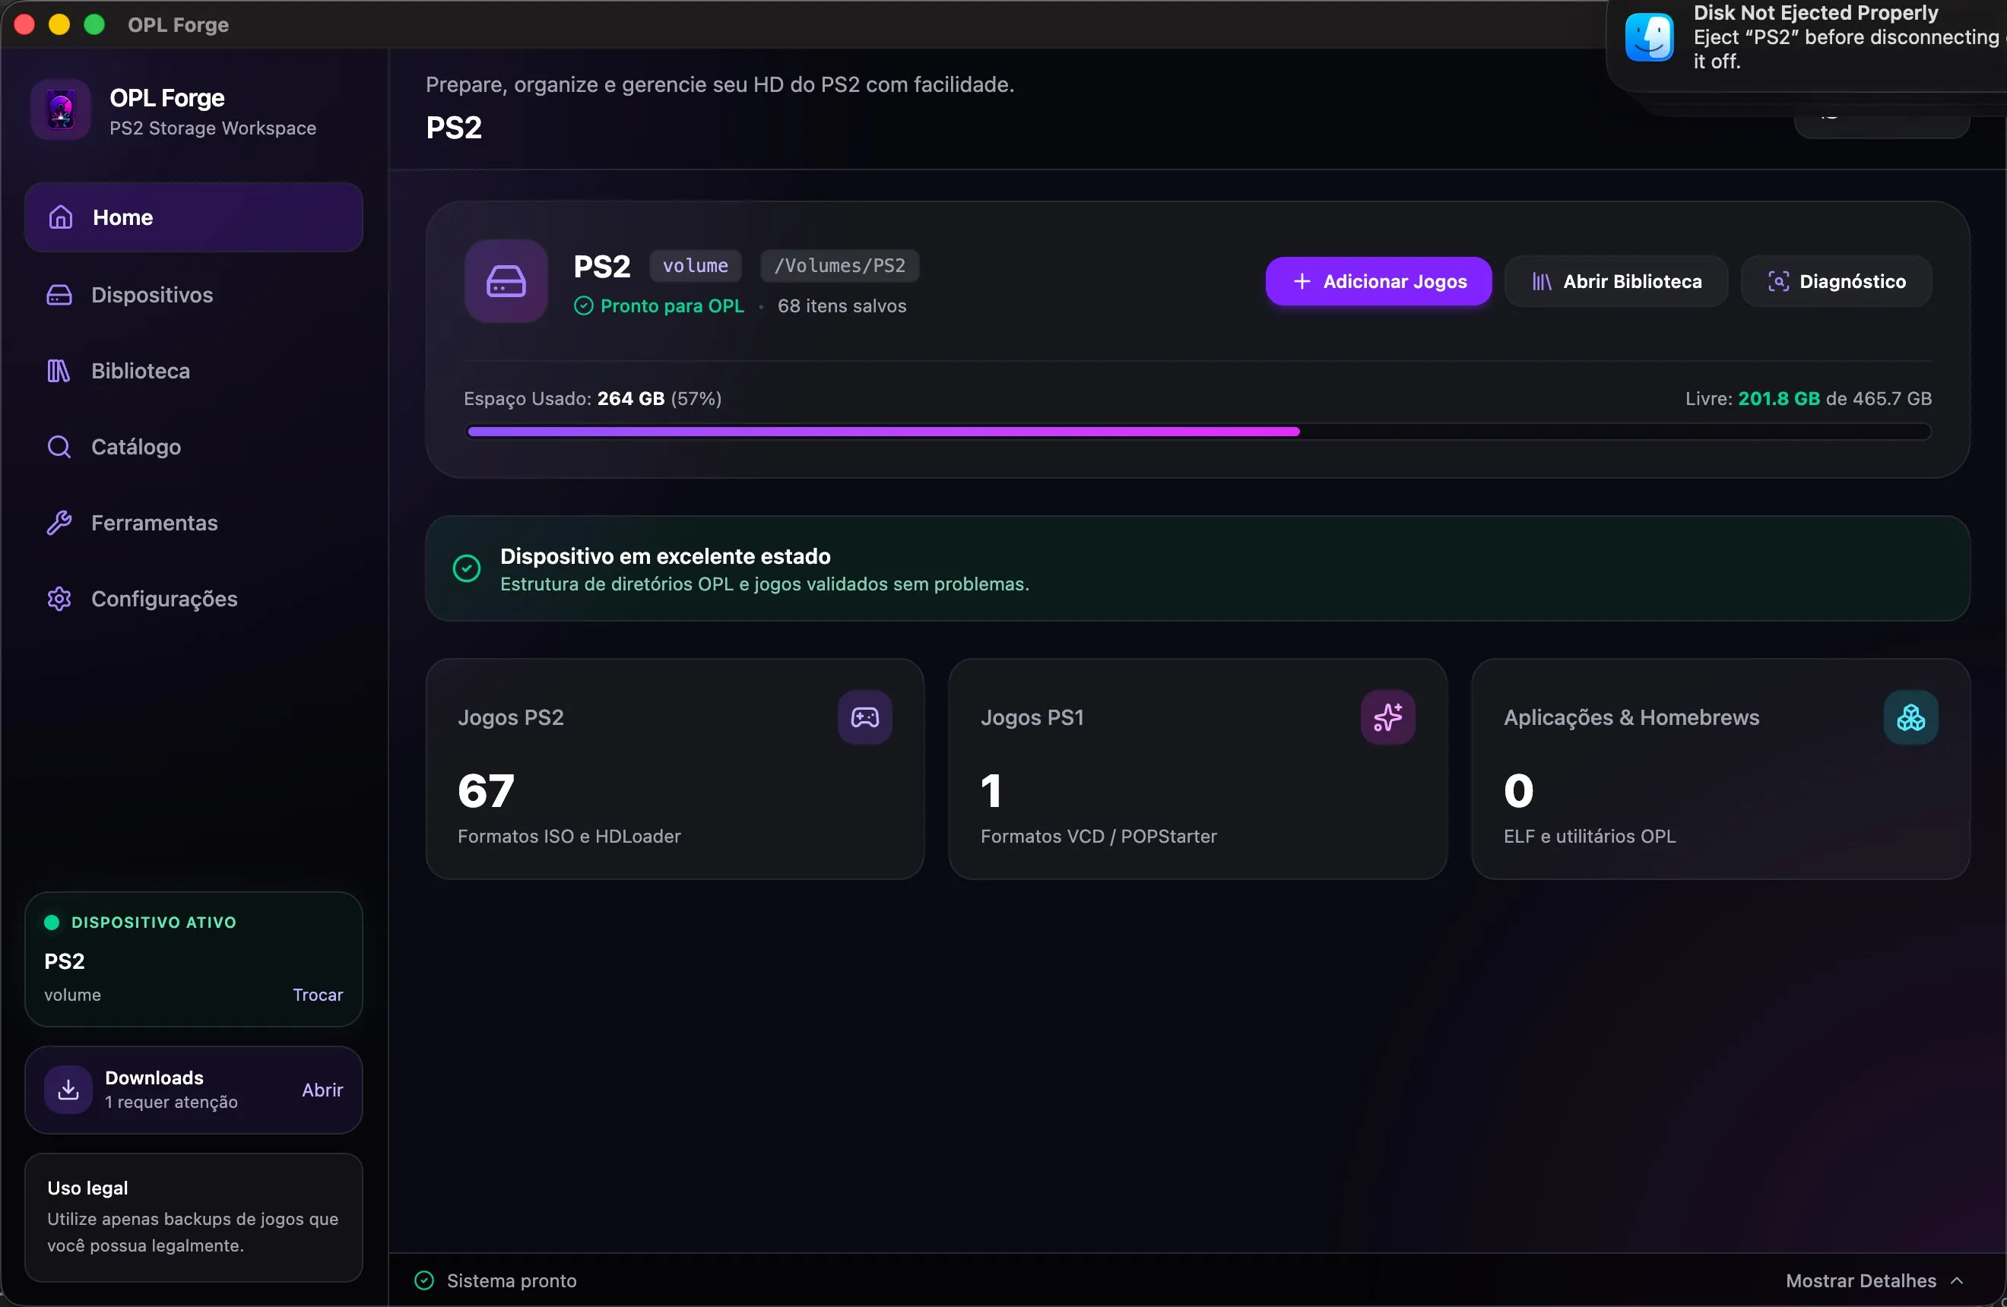Open the Home section
This screenshot has height=1307, width=2007.
click(194, 217)
